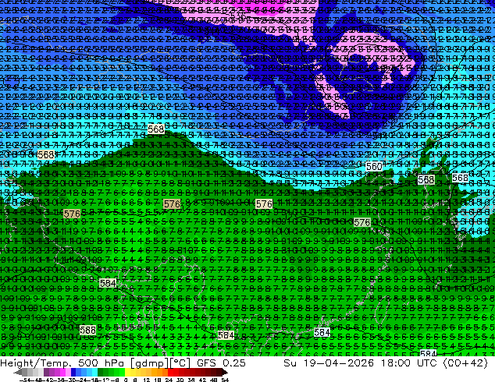Viewport: 495px width, 382px height.
Task: Click the 'Su 19-04-2026' date text
Action: [329, 363]
